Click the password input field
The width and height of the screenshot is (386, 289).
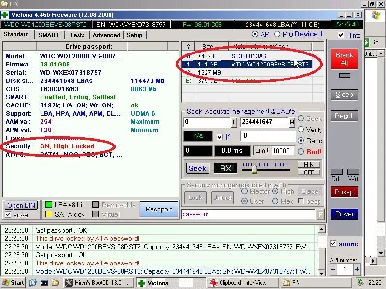(x=248, y=214)
